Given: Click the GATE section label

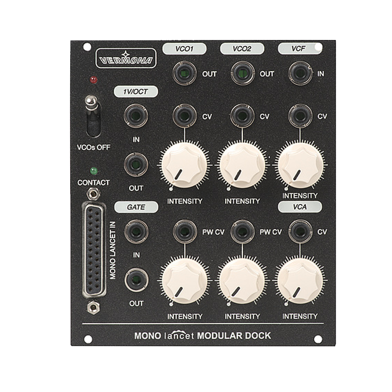Looking at the screenshot, I should coord(136,207).
